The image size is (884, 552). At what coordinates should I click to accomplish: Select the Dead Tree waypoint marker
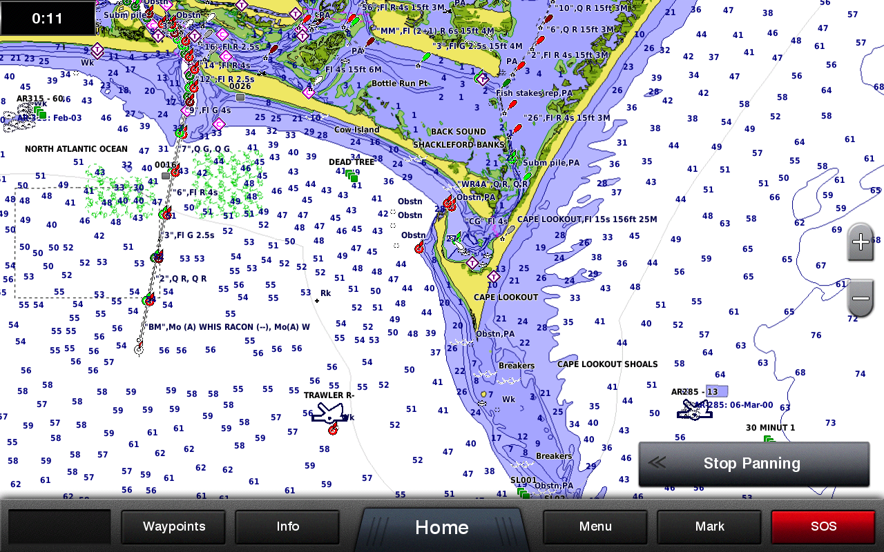(353, 176)
